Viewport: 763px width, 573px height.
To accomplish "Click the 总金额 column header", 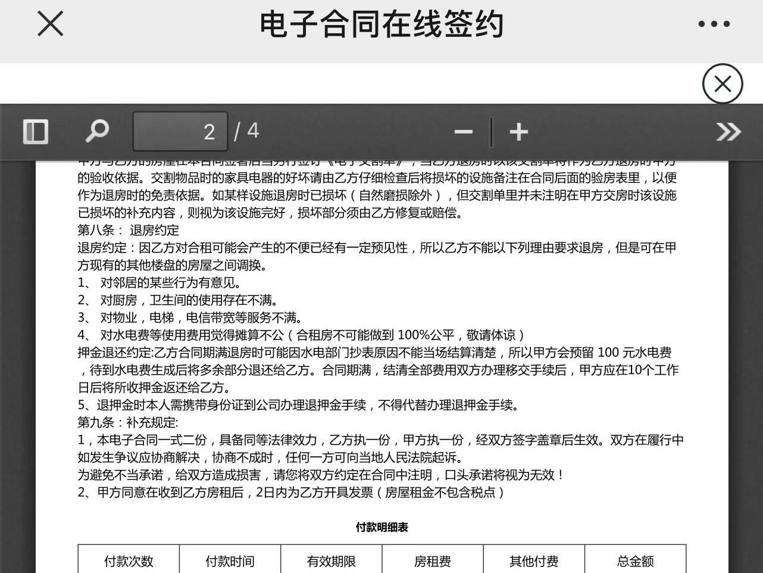I will point(636,561).
